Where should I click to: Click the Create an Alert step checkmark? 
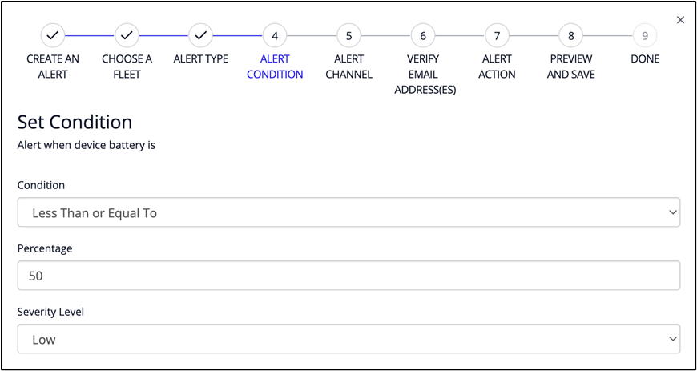[52, 35]
